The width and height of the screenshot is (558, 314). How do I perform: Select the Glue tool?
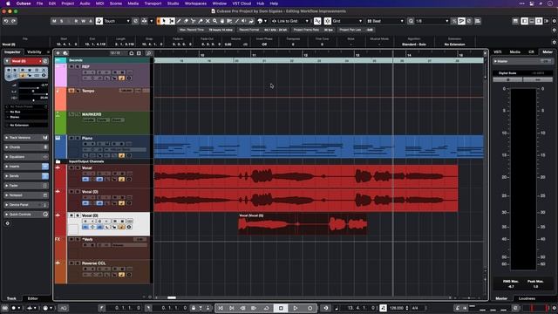[x=201, y=21]
